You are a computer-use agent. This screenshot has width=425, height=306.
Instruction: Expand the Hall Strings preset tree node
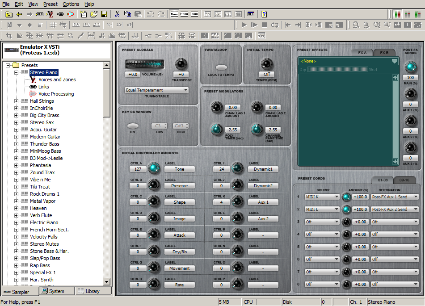[x=17, y=101]
